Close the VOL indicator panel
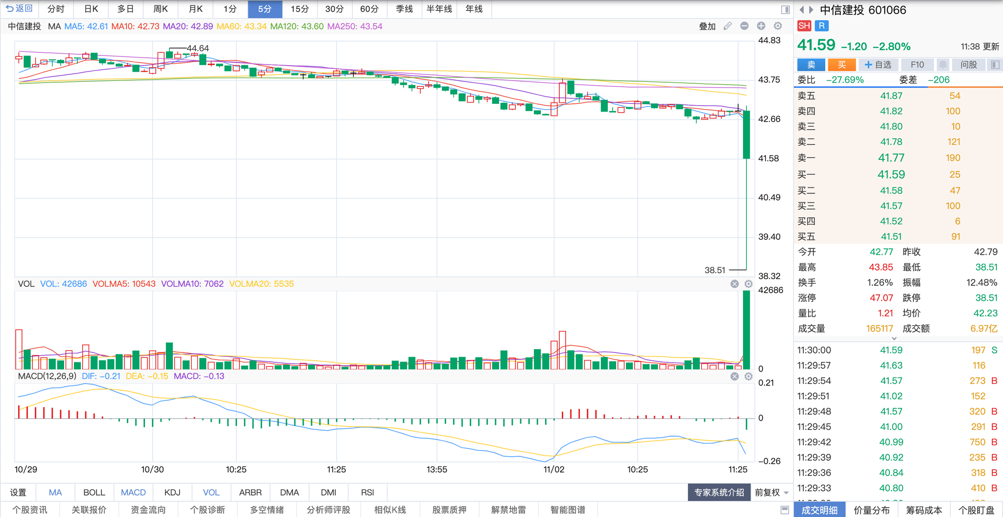This screenshot has width=1003, height=517. (735, 284)
